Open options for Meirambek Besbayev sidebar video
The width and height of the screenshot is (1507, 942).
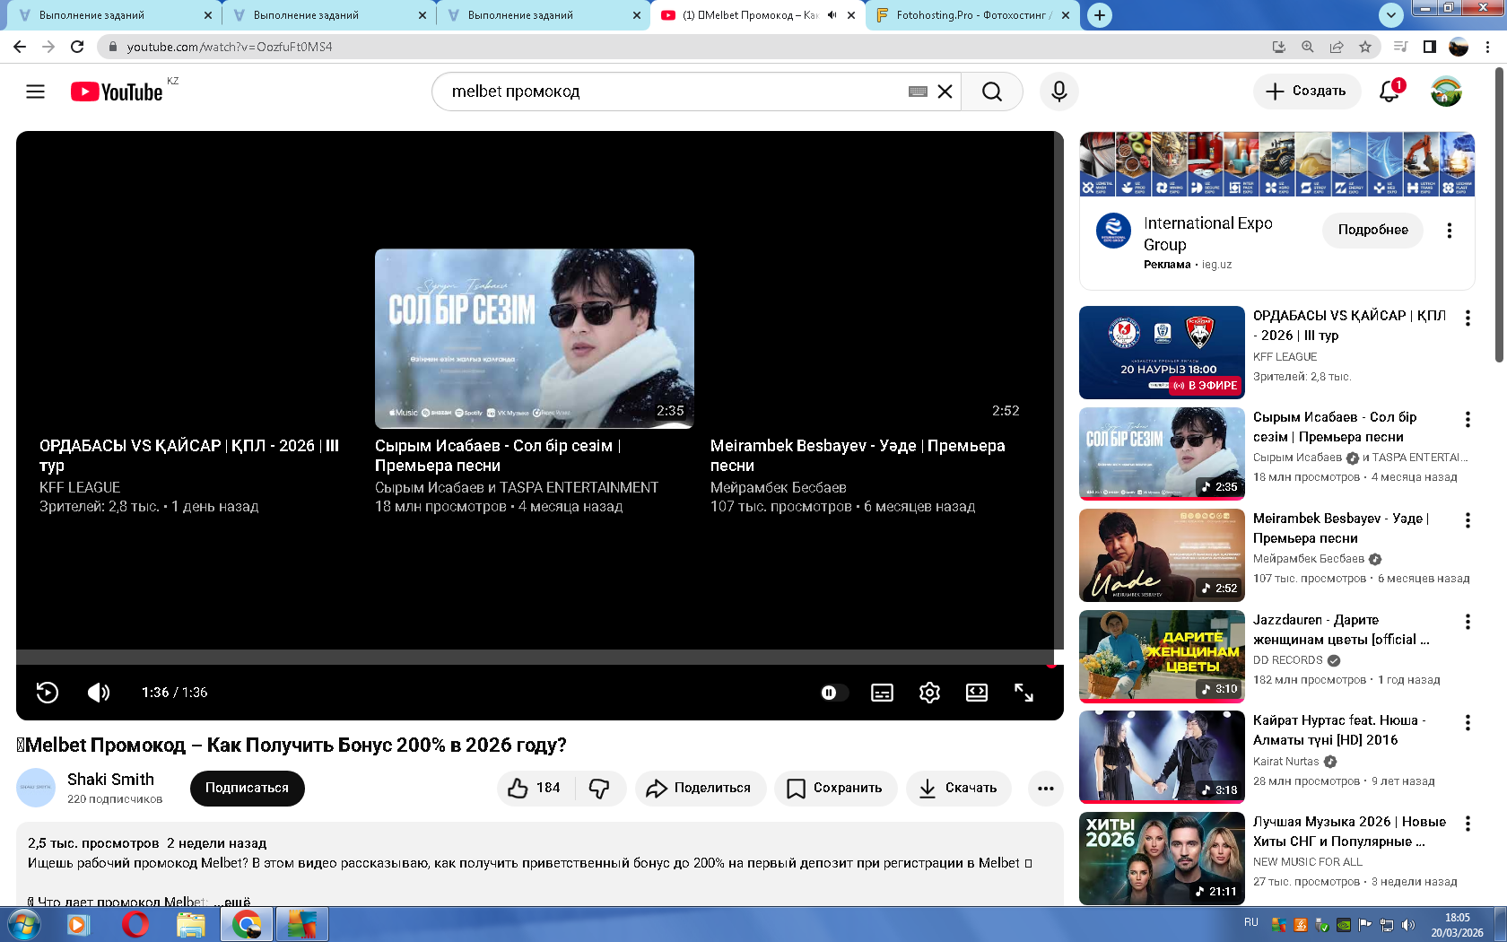(1468, 520)
